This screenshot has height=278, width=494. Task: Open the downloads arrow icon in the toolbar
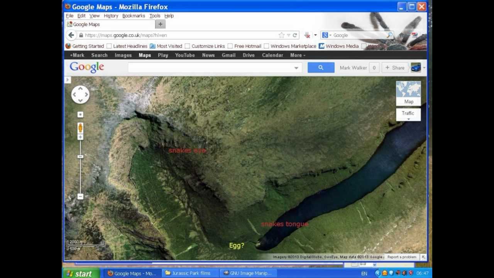tap(307, 35)
